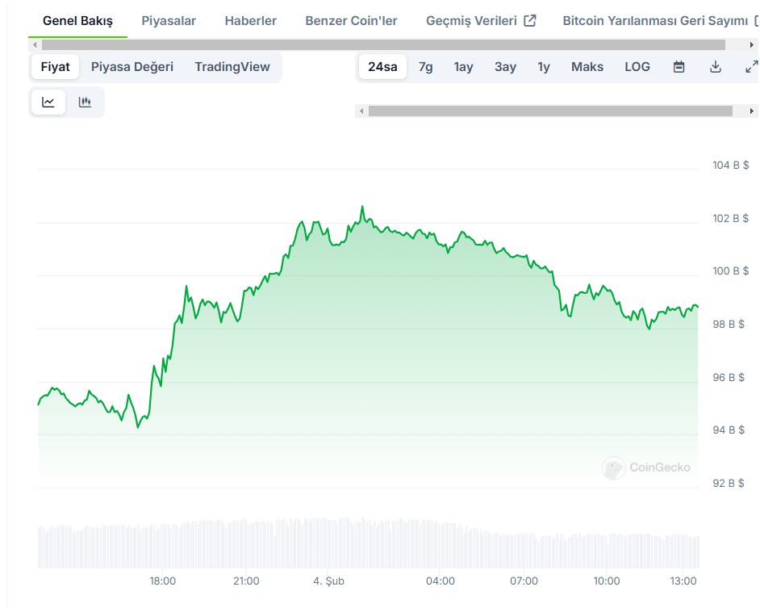This screenshot has height=608, width=760.
Task: Toggle LOG scale on chart
Action: tap(637, 67)
